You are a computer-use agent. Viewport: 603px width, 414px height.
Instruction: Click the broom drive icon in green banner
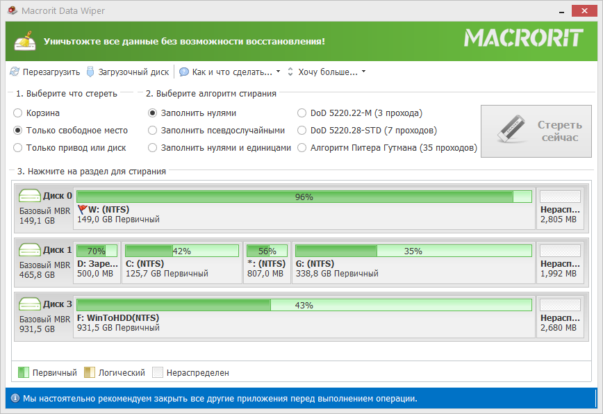point(25,41)
